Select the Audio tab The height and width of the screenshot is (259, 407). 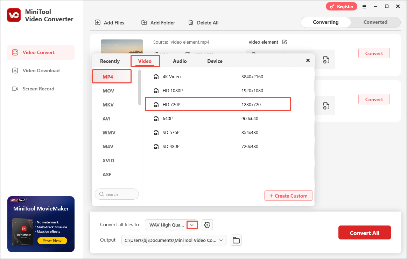point(180,61)
